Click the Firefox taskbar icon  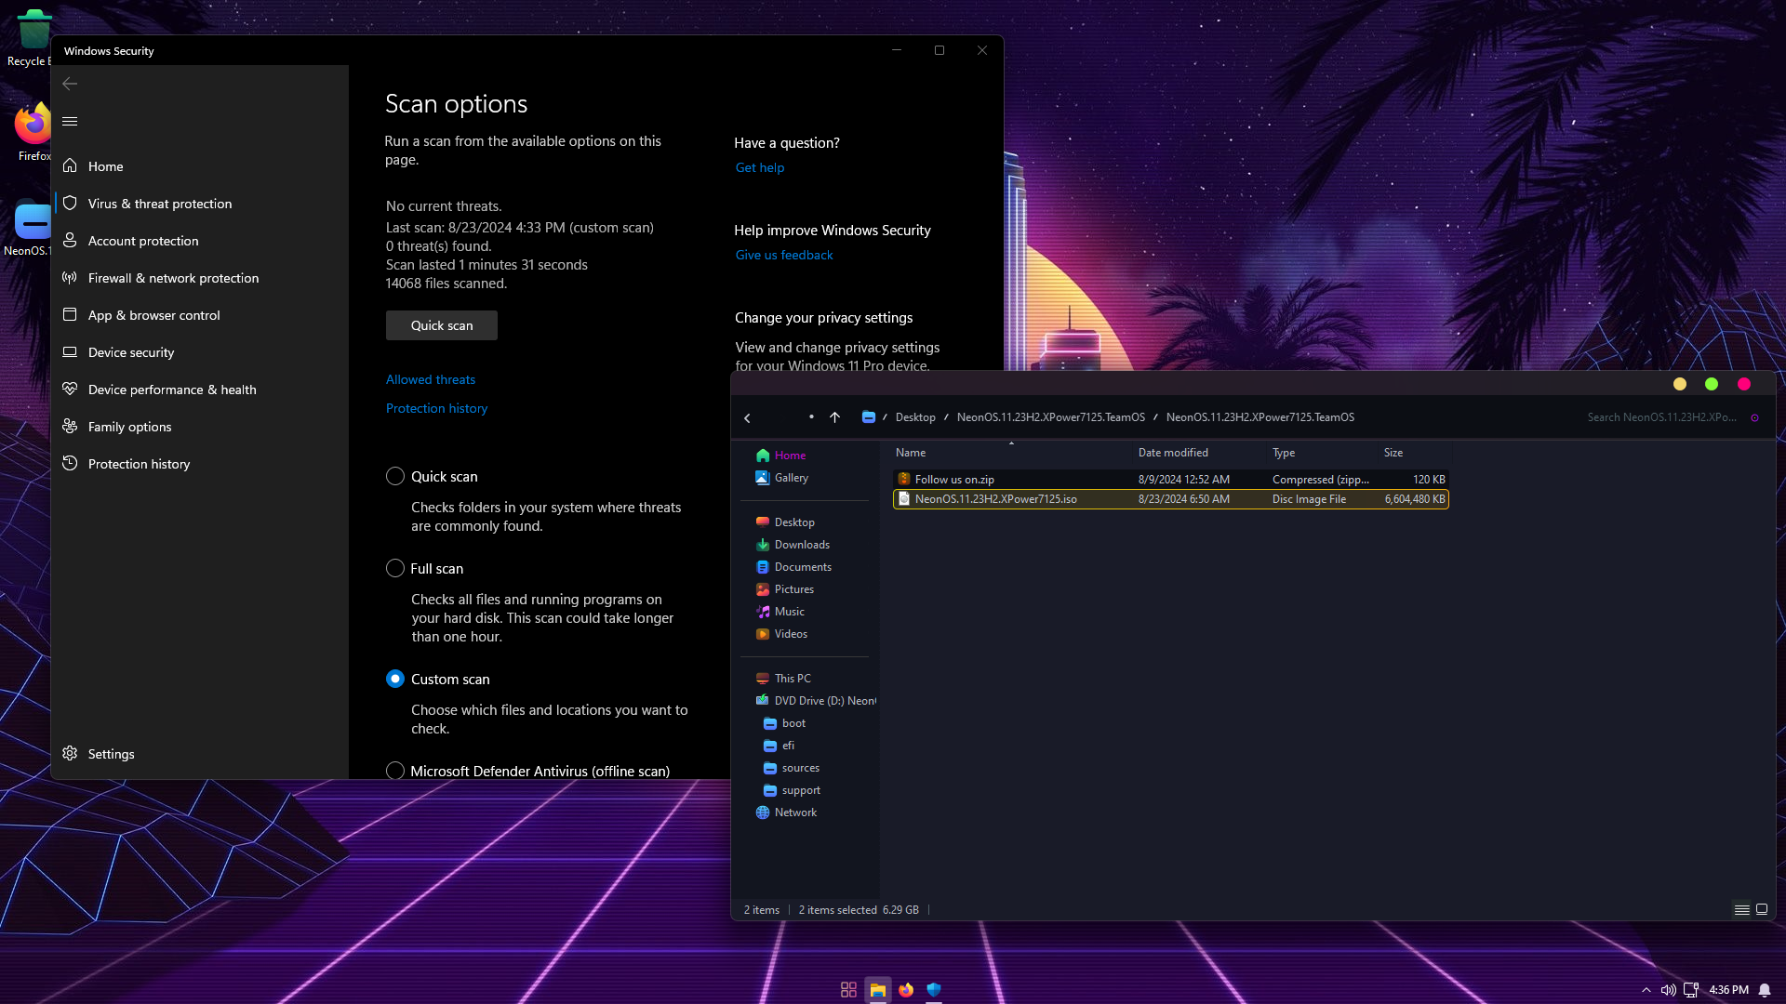tap(906, 989)
